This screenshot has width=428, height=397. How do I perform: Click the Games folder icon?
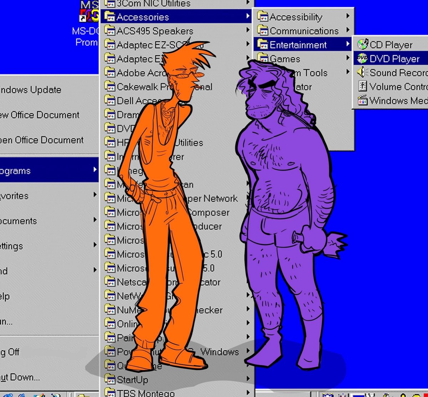point(263,58)
